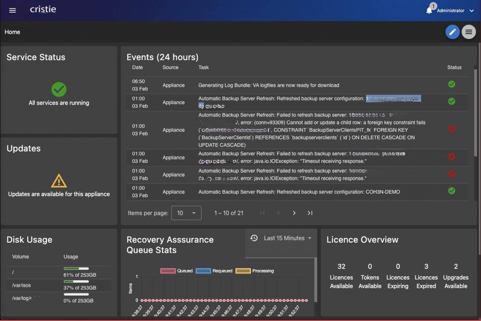Open the items per page dropdown
481x321 pixels.
tap(186, 213)
